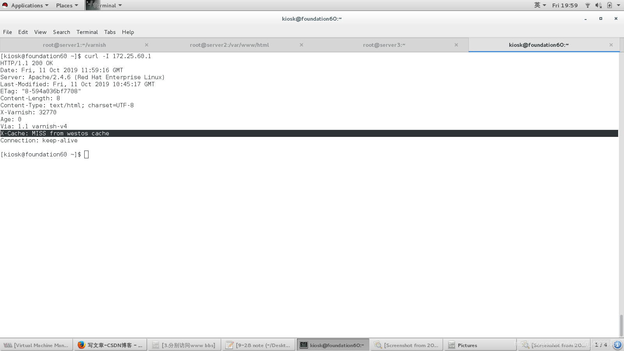
Task: Click the highlighted X-Cache MISS line
Action: point(309,133)
